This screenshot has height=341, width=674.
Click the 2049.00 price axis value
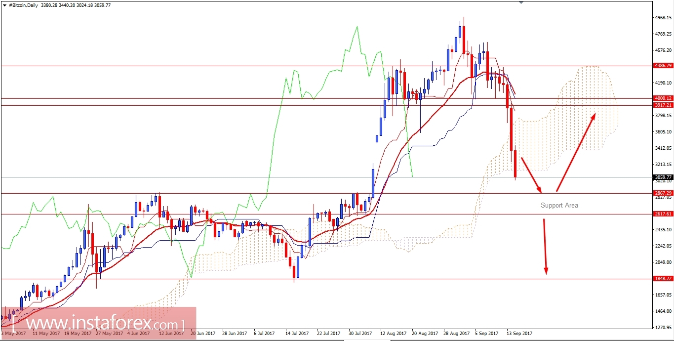(x=663, y=262)
